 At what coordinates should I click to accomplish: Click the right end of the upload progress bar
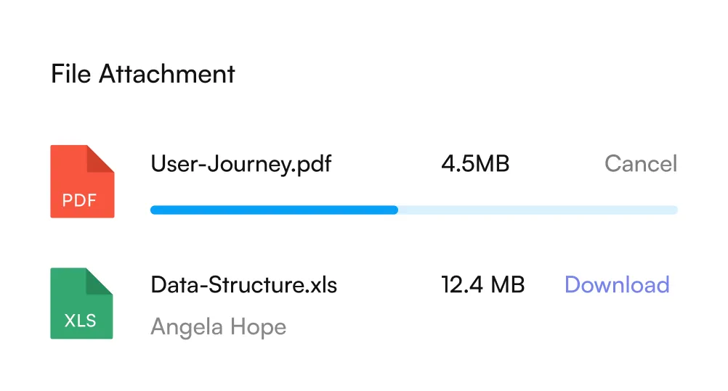674,210
